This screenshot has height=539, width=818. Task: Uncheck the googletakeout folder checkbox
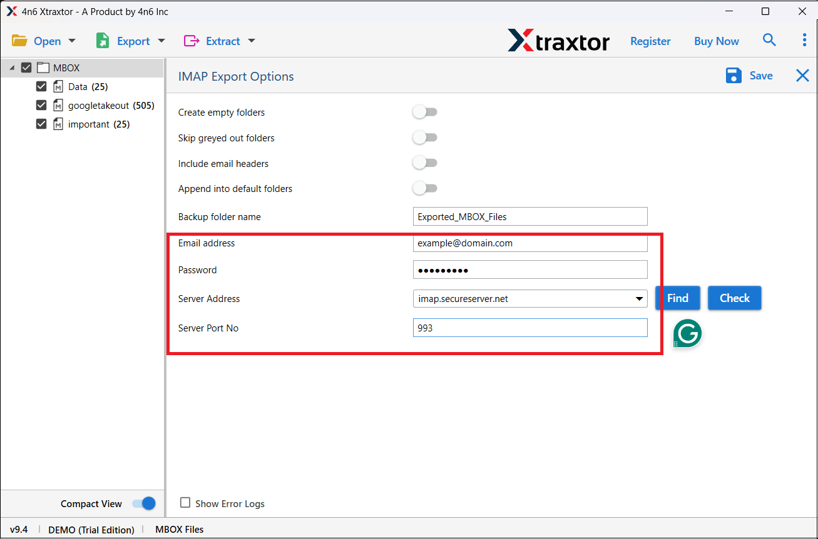[x=41, y=105]
